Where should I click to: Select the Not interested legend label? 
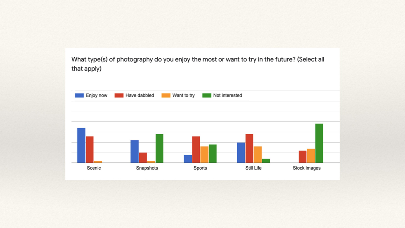(x=227, y=95)
